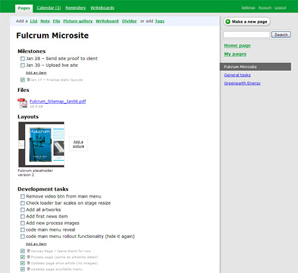Tick the Add new process images checkbox
Screen dimensions: 298x273
click(23, 223)
